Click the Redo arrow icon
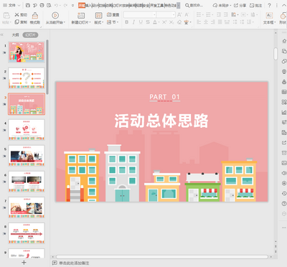Viewport: 287px width, 267px height. [x=65, y=5]
